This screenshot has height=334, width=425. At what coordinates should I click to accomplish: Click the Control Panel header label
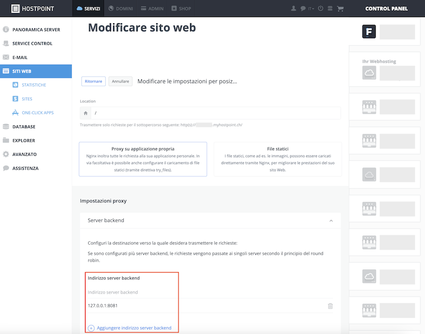[x=386, y=8]
